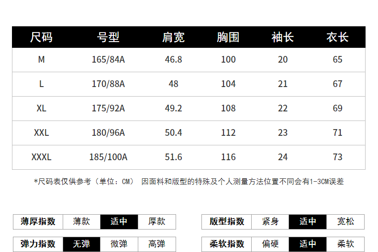Click the 51.6 shoulder width cell
Screen dimensions: 378x252
(173, 157)
